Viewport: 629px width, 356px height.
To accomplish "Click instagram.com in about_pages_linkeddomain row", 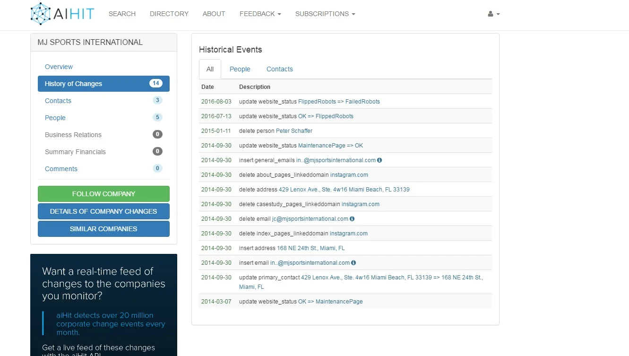I will [349, 175].
